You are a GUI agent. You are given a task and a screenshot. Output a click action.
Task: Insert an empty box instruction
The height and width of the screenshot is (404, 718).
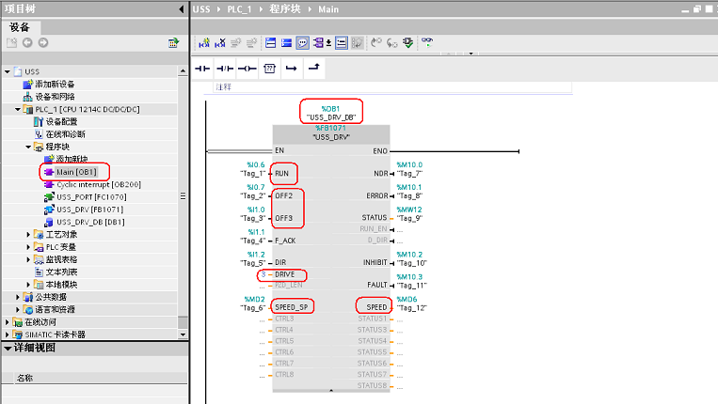tap(269, 69)
